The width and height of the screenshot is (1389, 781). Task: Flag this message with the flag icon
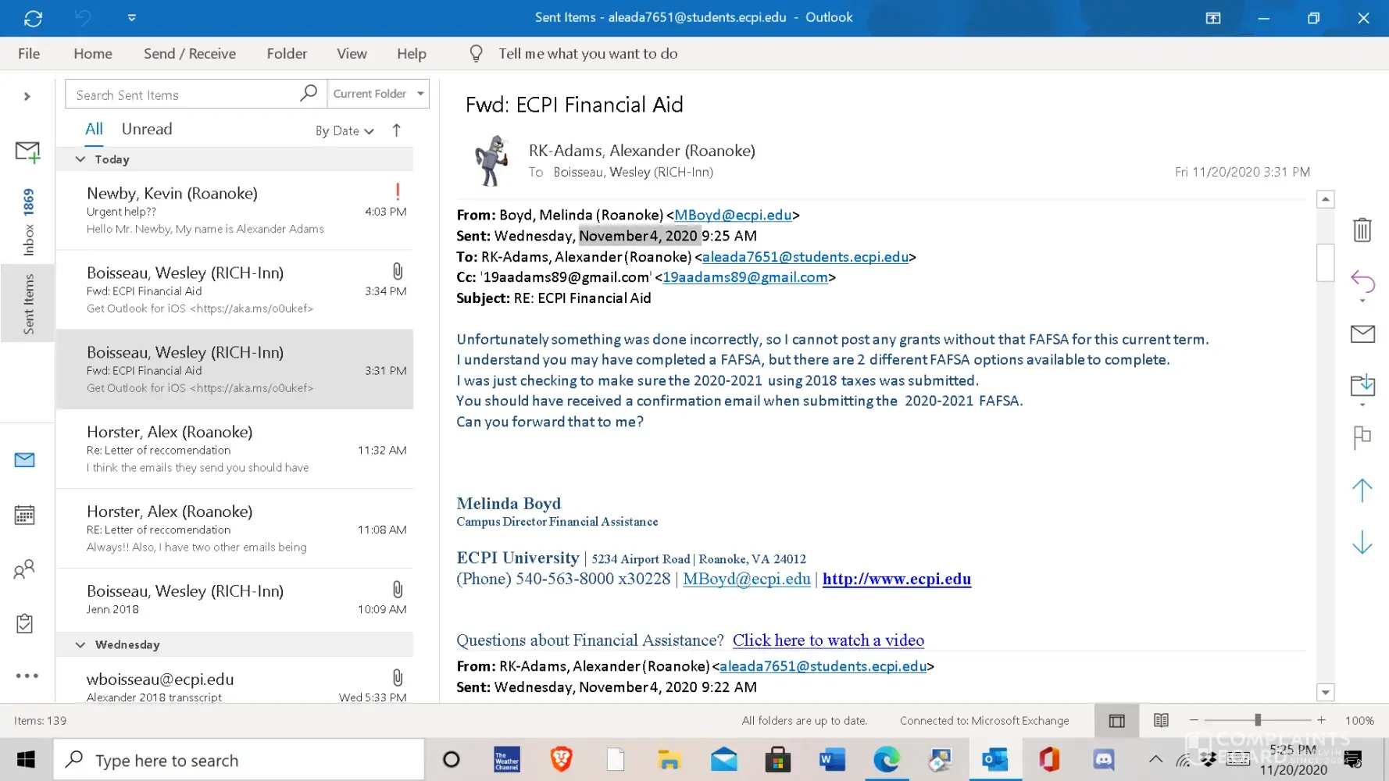click(x=1362, y=437)
